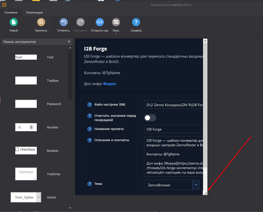The width and height of the screenshot is (263, 212).
Task: Switch to the Локализация tab
Action: point(34,13)
